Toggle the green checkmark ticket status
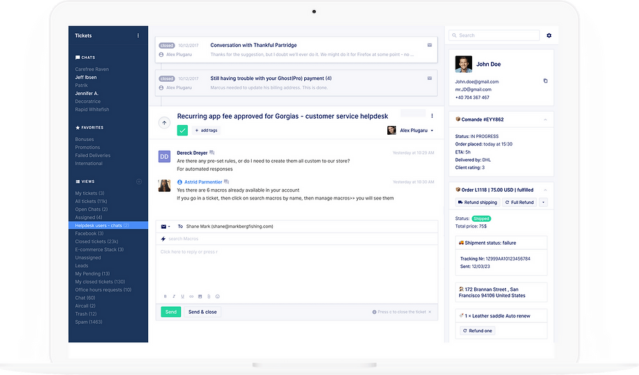This screenshot has width=639, height=375. click(x=182, y=130)
